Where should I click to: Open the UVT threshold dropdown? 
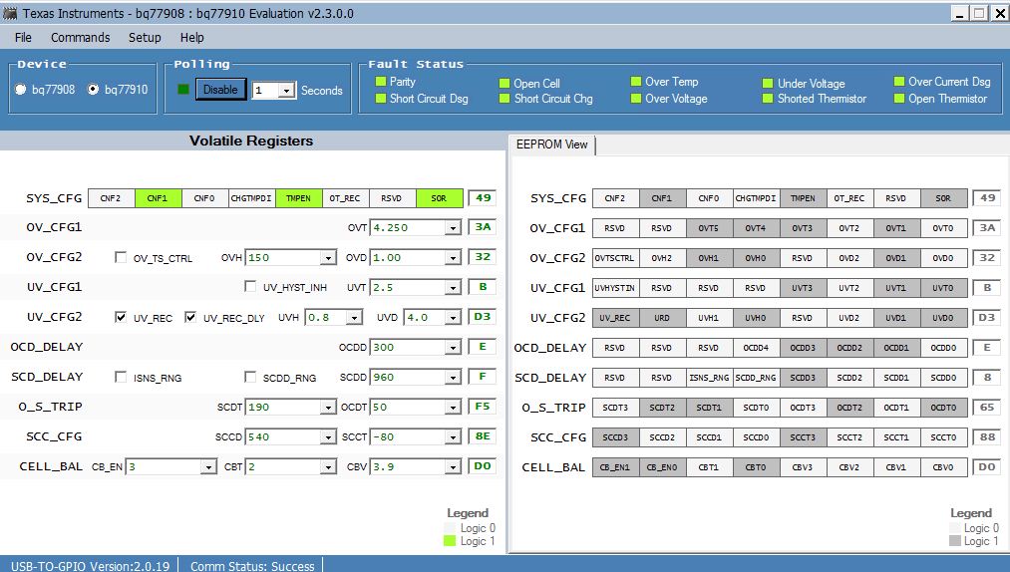[453, 288]
